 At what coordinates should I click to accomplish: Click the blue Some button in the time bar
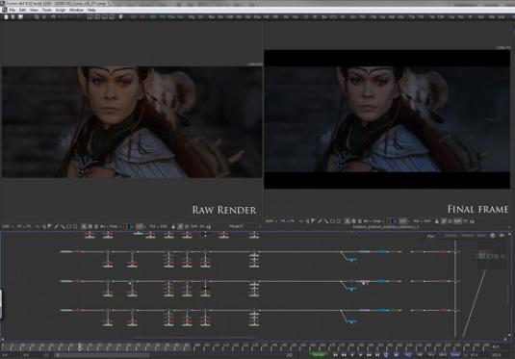click(x=455, y=355)
